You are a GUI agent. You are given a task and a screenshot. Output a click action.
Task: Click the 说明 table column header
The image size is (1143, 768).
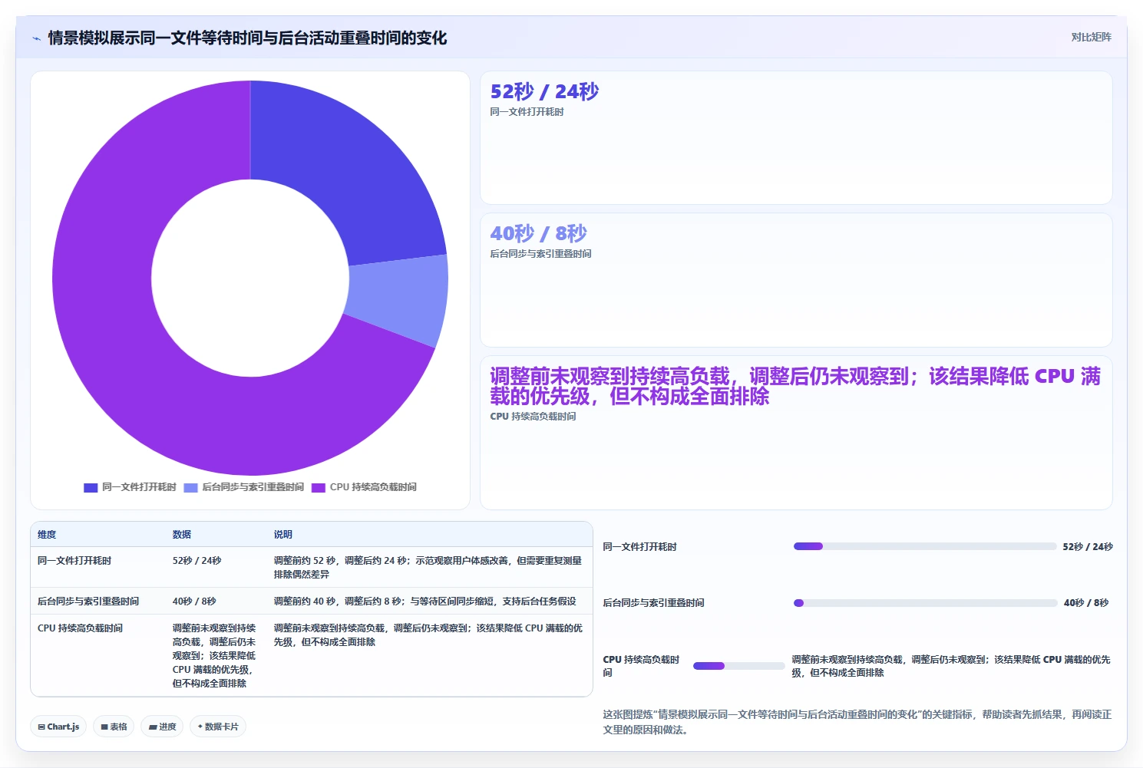pyautogui.click(x=283, y=535)
